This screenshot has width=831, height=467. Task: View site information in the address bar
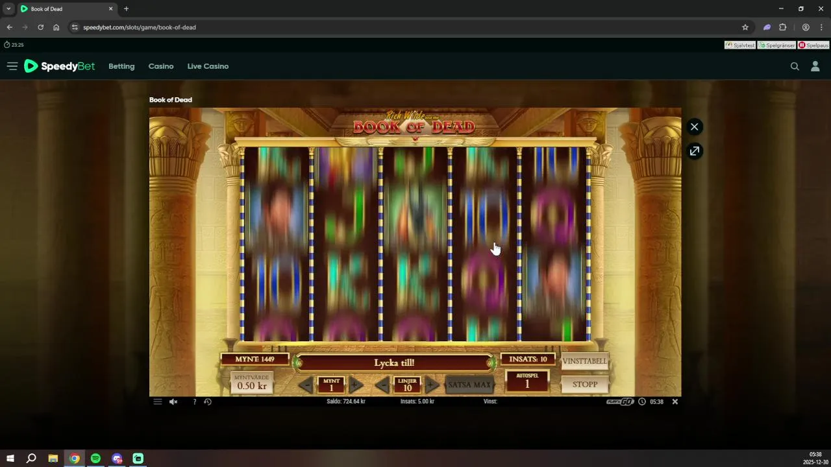(75, 27)
